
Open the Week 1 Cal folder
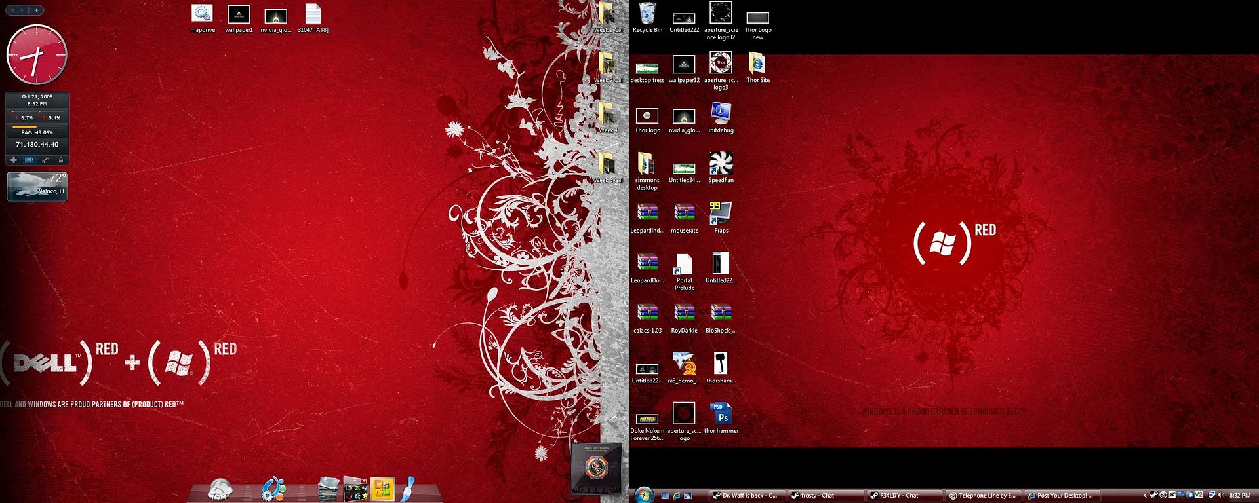point(608,18)
